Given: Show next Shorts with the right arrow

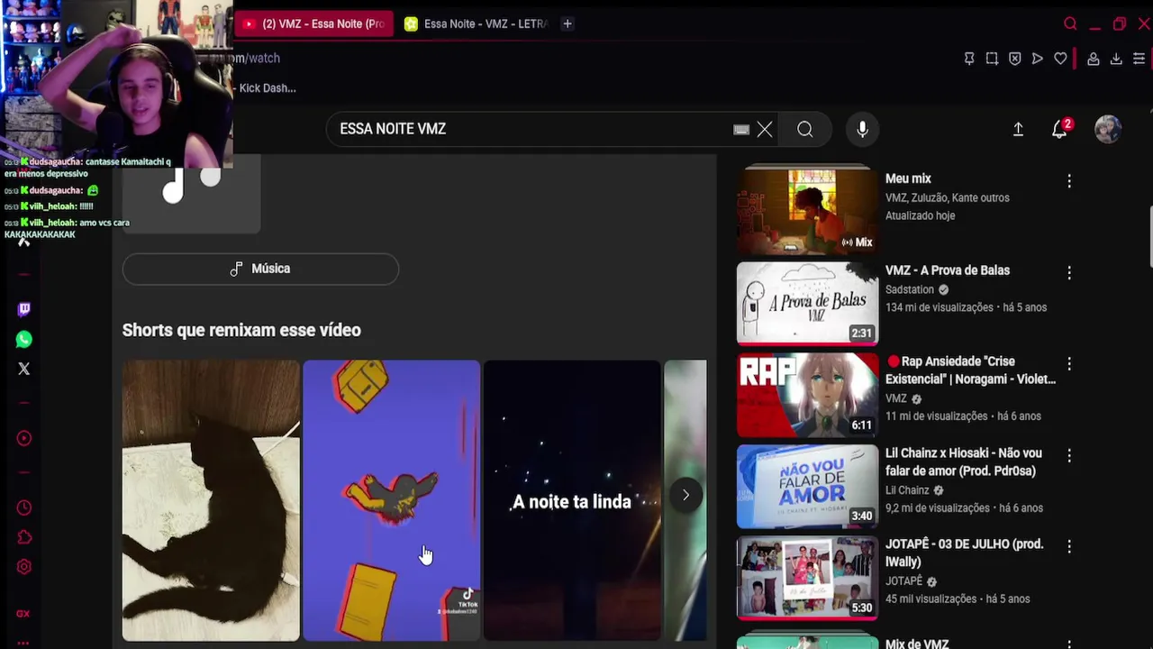Looking at the screenshot, I should (685, 495).
